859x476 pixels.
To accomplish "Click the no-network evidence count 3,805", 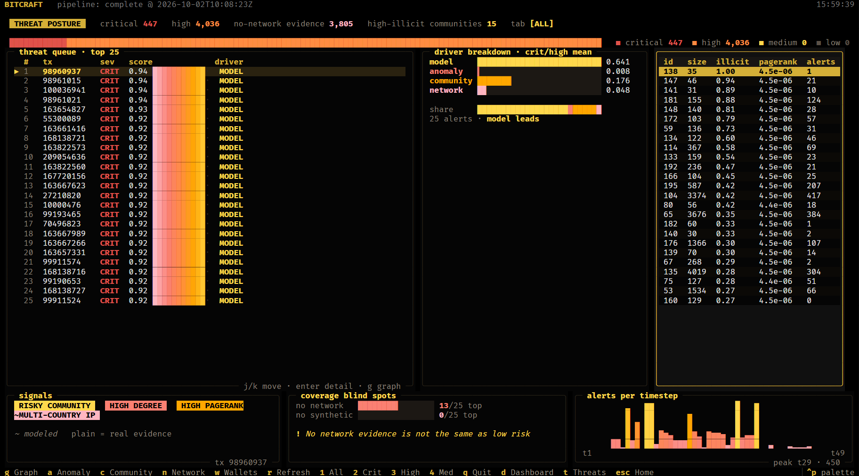I will pyautogui.click(x=341, y=24).
